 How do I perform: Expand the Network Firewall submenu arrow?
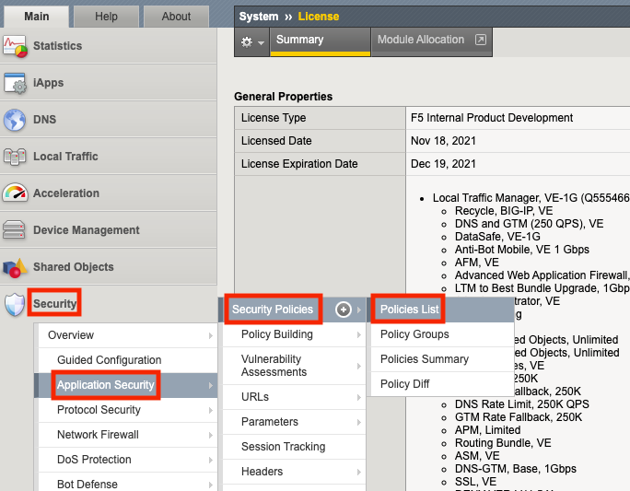coord(211,435)
